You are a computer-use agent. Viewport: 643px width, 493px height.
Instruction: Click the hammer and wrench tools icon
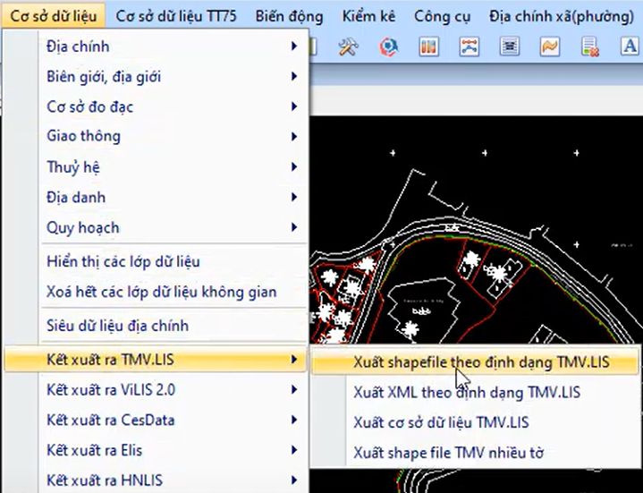348,47
